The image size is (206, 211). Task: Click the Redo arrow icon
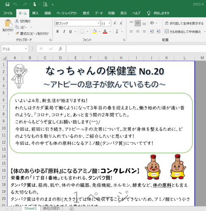coord(25,4)
